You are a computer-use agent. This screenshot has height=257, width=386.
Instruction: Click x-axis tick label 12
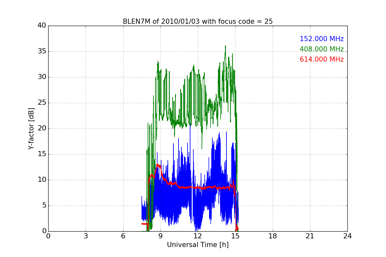click(198, 236)
